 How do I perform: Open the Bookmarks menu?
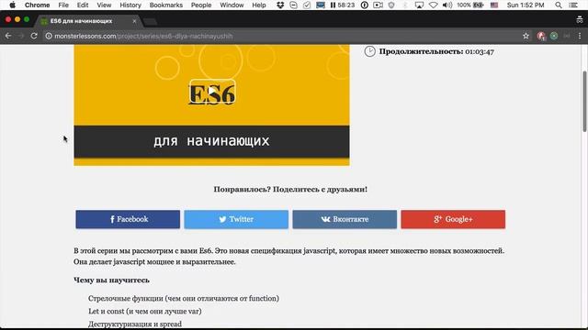click(x=165, y=5)
